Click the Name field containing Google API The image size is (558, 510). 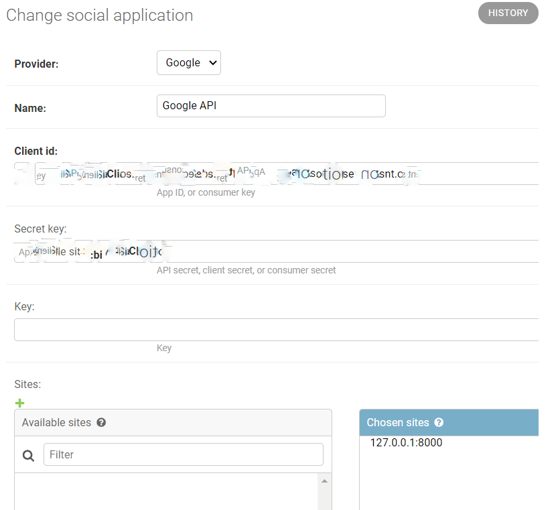pyautogui.click(x=271, y=105)
